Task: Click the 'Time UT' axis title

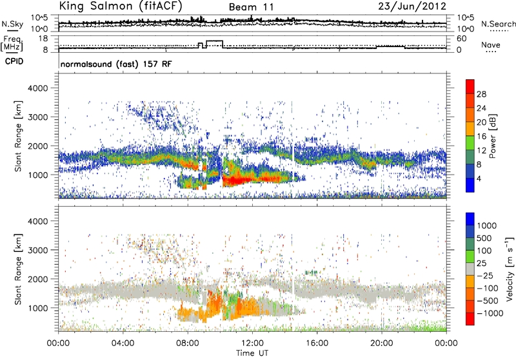Action: [x=252, y=353]
